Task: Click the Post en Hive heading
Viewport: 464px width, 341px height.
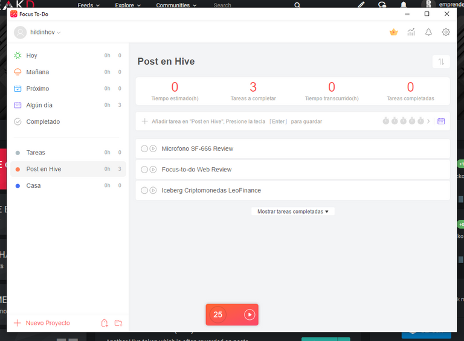Action: [x=166, y=62]
